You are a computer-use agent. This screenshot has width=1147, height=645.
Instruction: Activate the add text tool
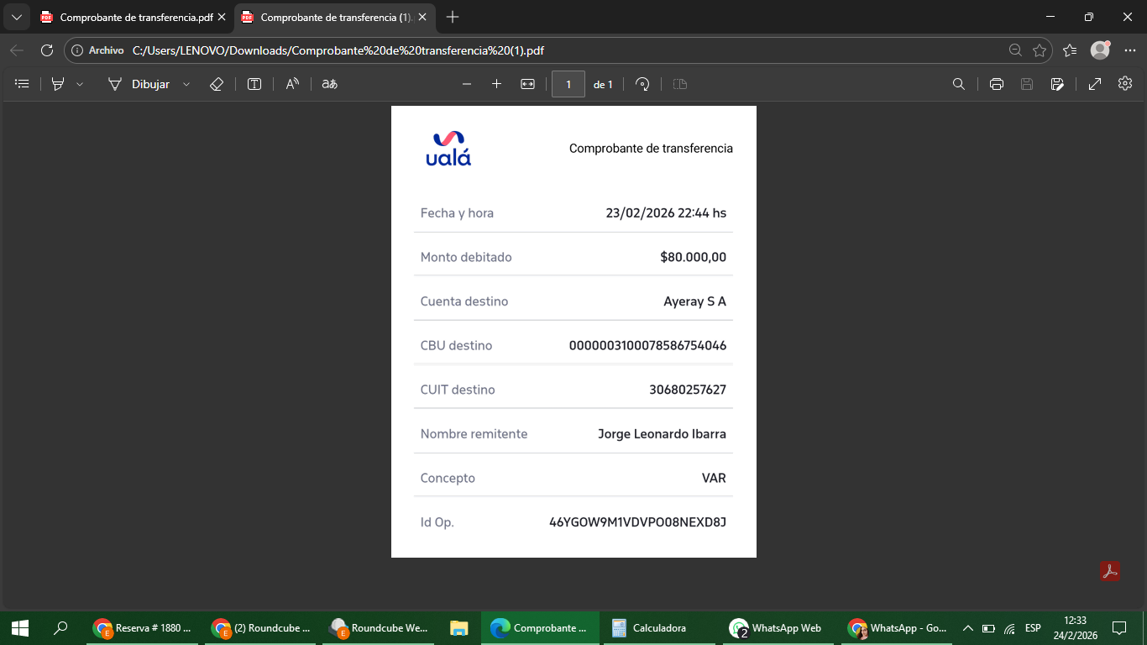coord(254,84)
